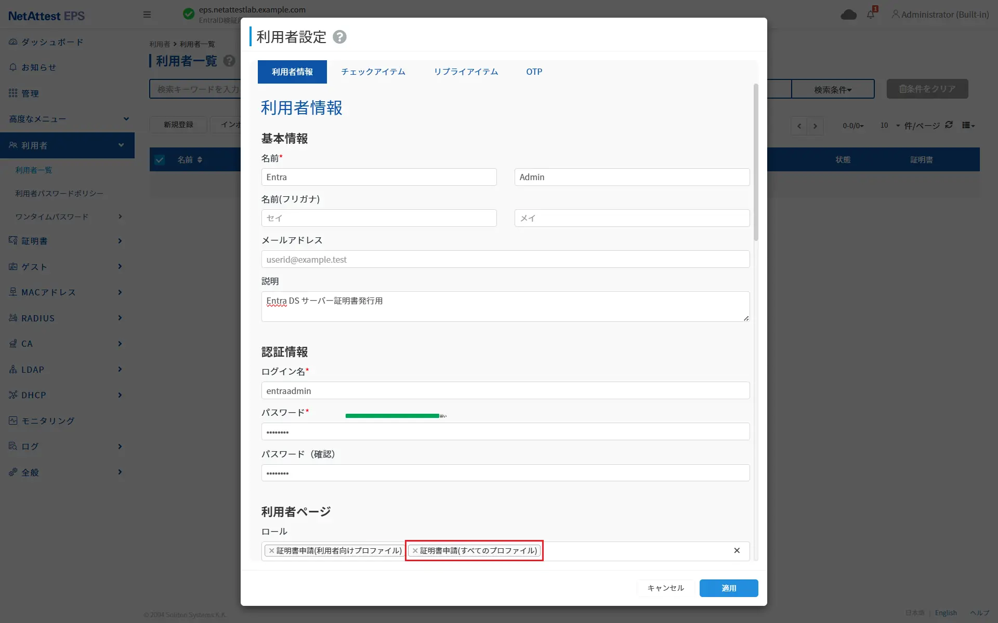Open the column display options dropdown
The height and width of the screenshot is (623, 998).
(968, 125)
